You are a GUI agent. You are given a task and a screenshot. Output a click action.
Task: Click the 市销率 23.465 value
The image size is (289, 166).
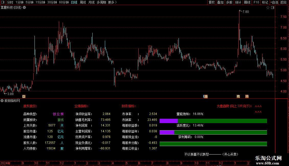pos(152,120)
